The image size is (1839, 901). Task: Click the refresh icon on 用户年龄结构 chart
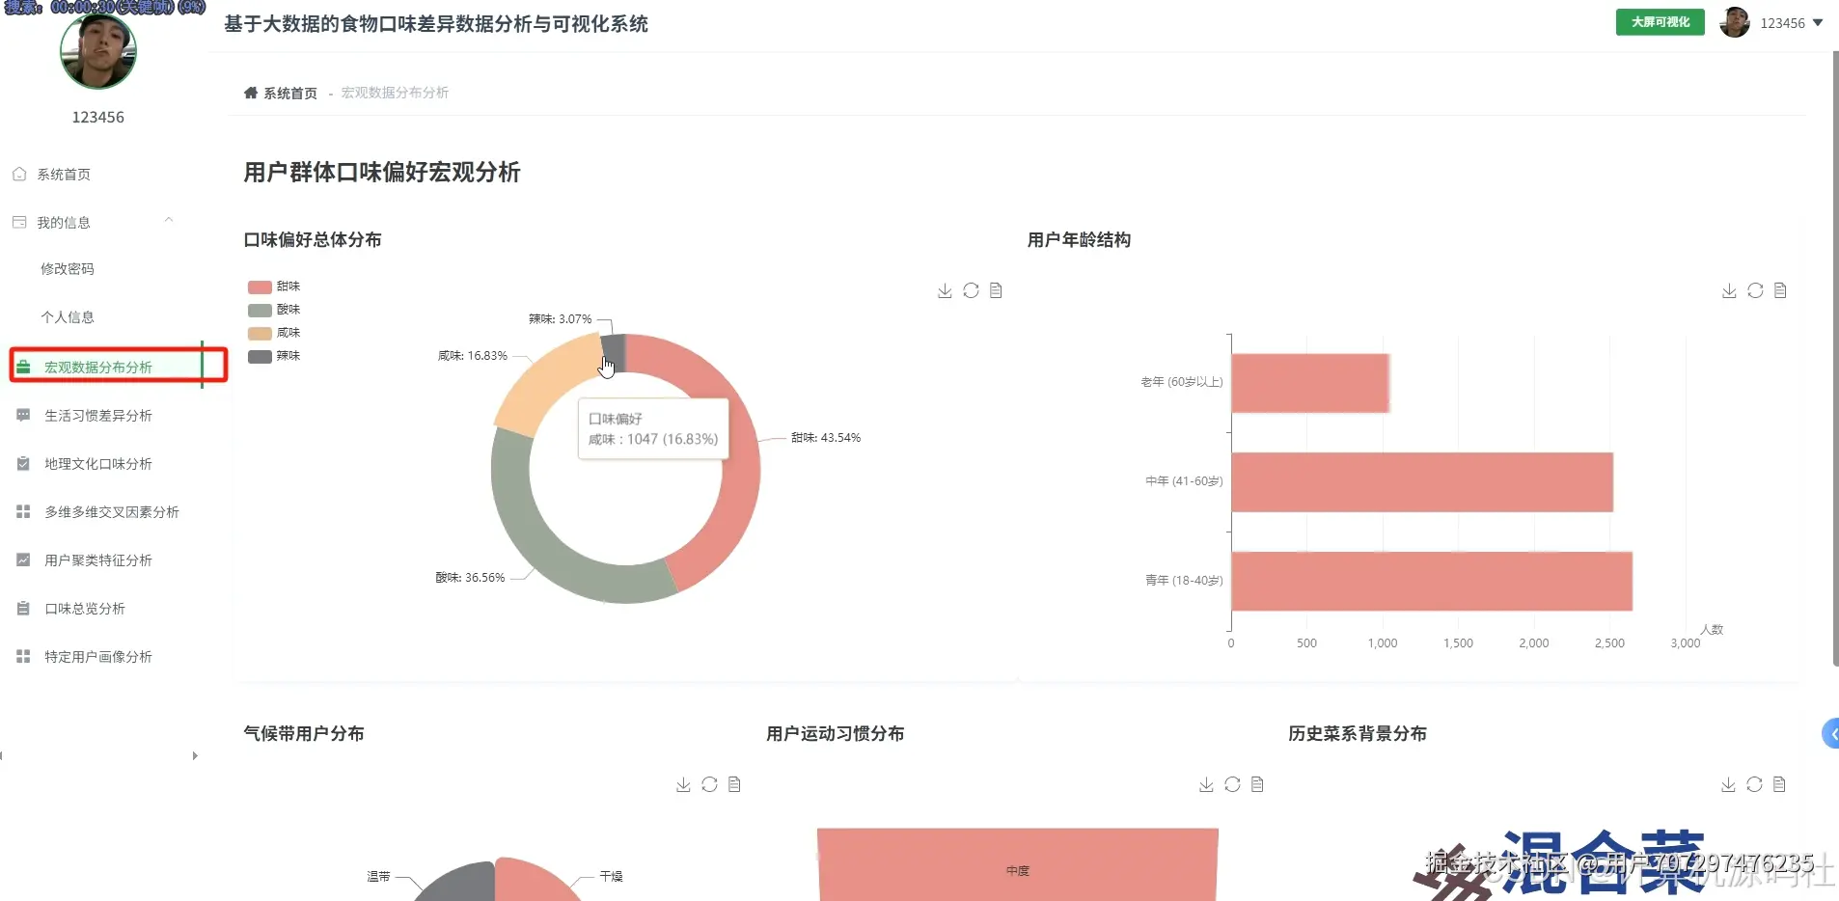[1754, 289]
